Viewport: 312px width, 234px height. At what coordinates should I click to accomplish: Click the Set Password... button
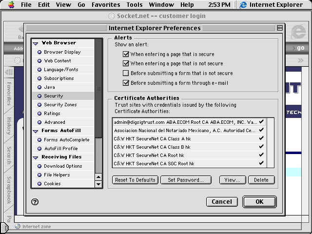pos(186,180)
